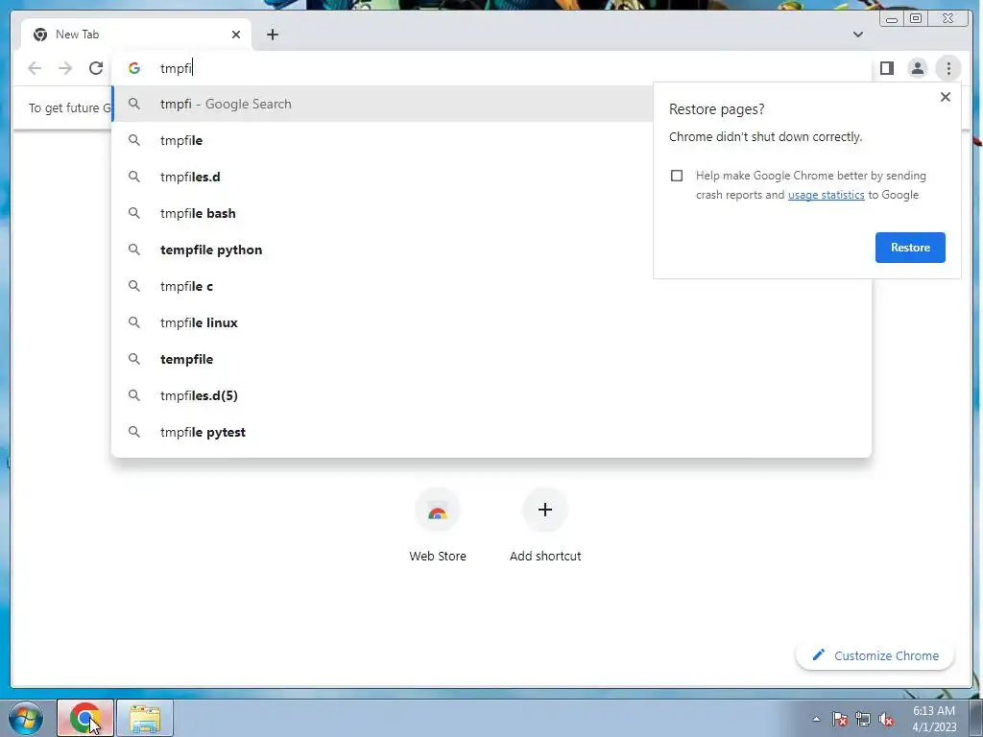Choose the 'tmpfile' suggestion
This screenshot has height=737, width=983.
click(x=382, y=140)
